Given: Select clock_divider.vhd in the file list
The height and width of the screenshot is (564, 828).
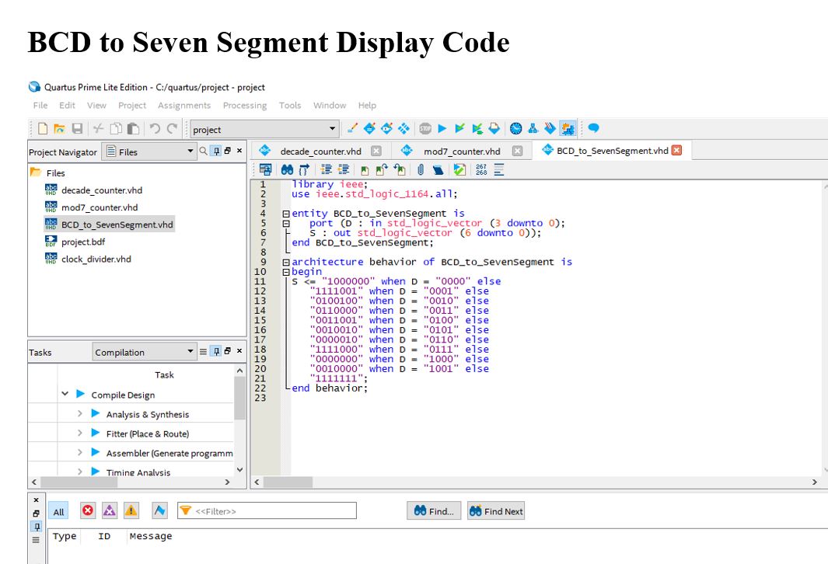Looking at the screenshot, I should click(x=96, y=259).
